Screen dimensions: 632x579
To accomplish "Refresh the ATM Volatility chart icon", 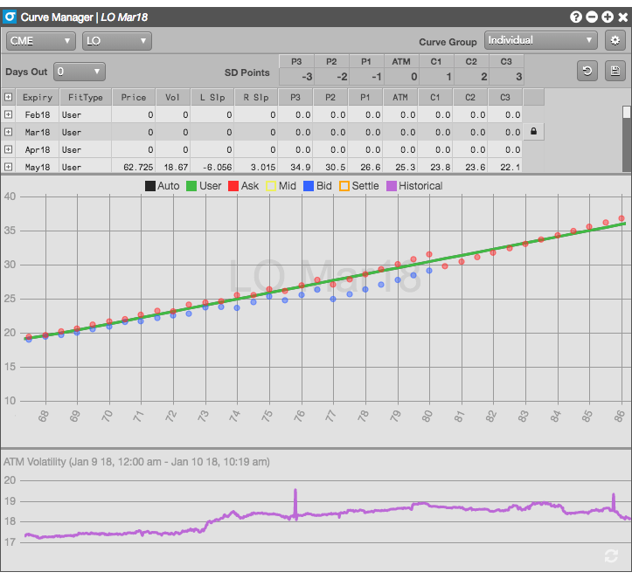I will [611, 555].
